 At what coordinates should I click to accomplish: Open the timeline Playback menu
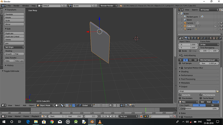click(35, 116)
